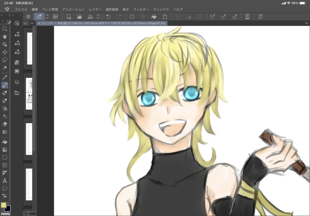310x216 pixels.
Task: Open the フィルター menu
Action: point(141,9)
